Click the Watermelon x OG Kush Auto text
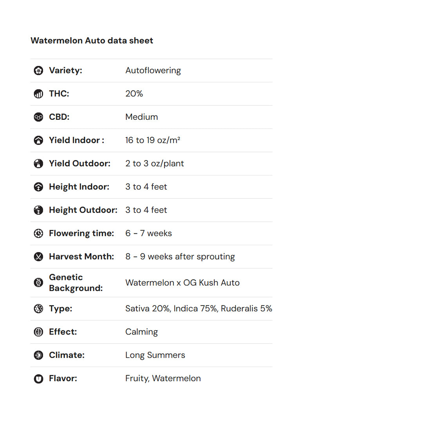Viewport: 423px width, 423px height. pyautogui.click(x=182, y=283)
